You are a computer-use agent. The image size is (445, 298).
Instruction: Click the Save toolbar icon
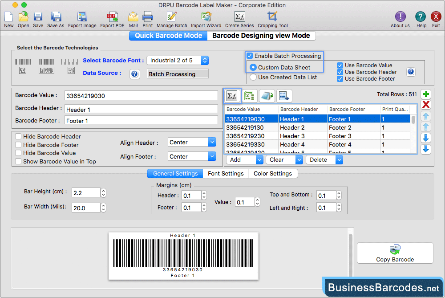pyautogui.click(x=38, y=17)
